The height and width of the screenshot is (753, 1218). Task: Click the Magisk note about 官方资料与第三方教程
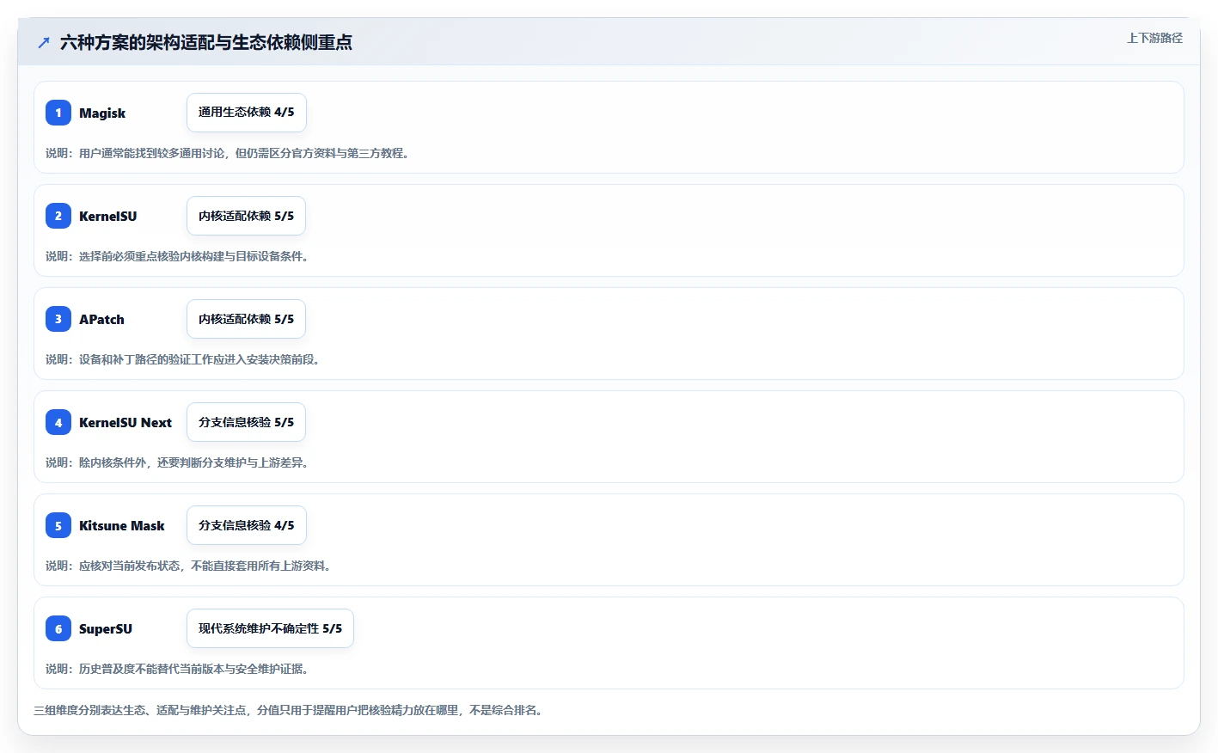[x=230, y=153]
